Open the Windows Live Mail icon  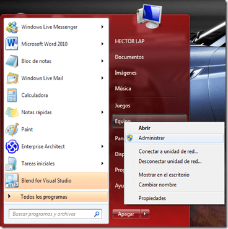point(12,78)
